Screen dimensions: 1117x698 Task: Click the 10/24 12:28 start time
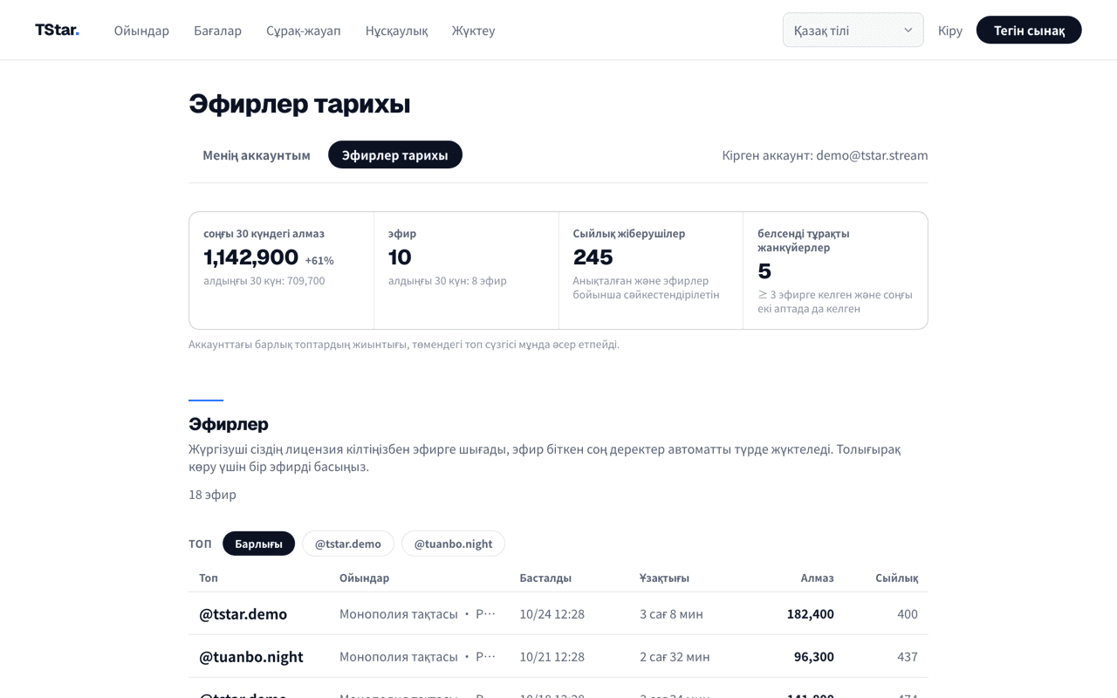coord(552,613)
